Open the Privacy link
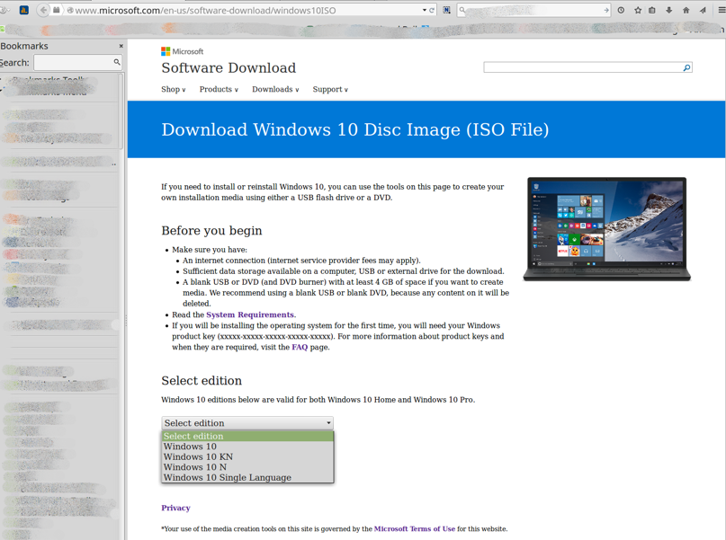 (176, 508)
